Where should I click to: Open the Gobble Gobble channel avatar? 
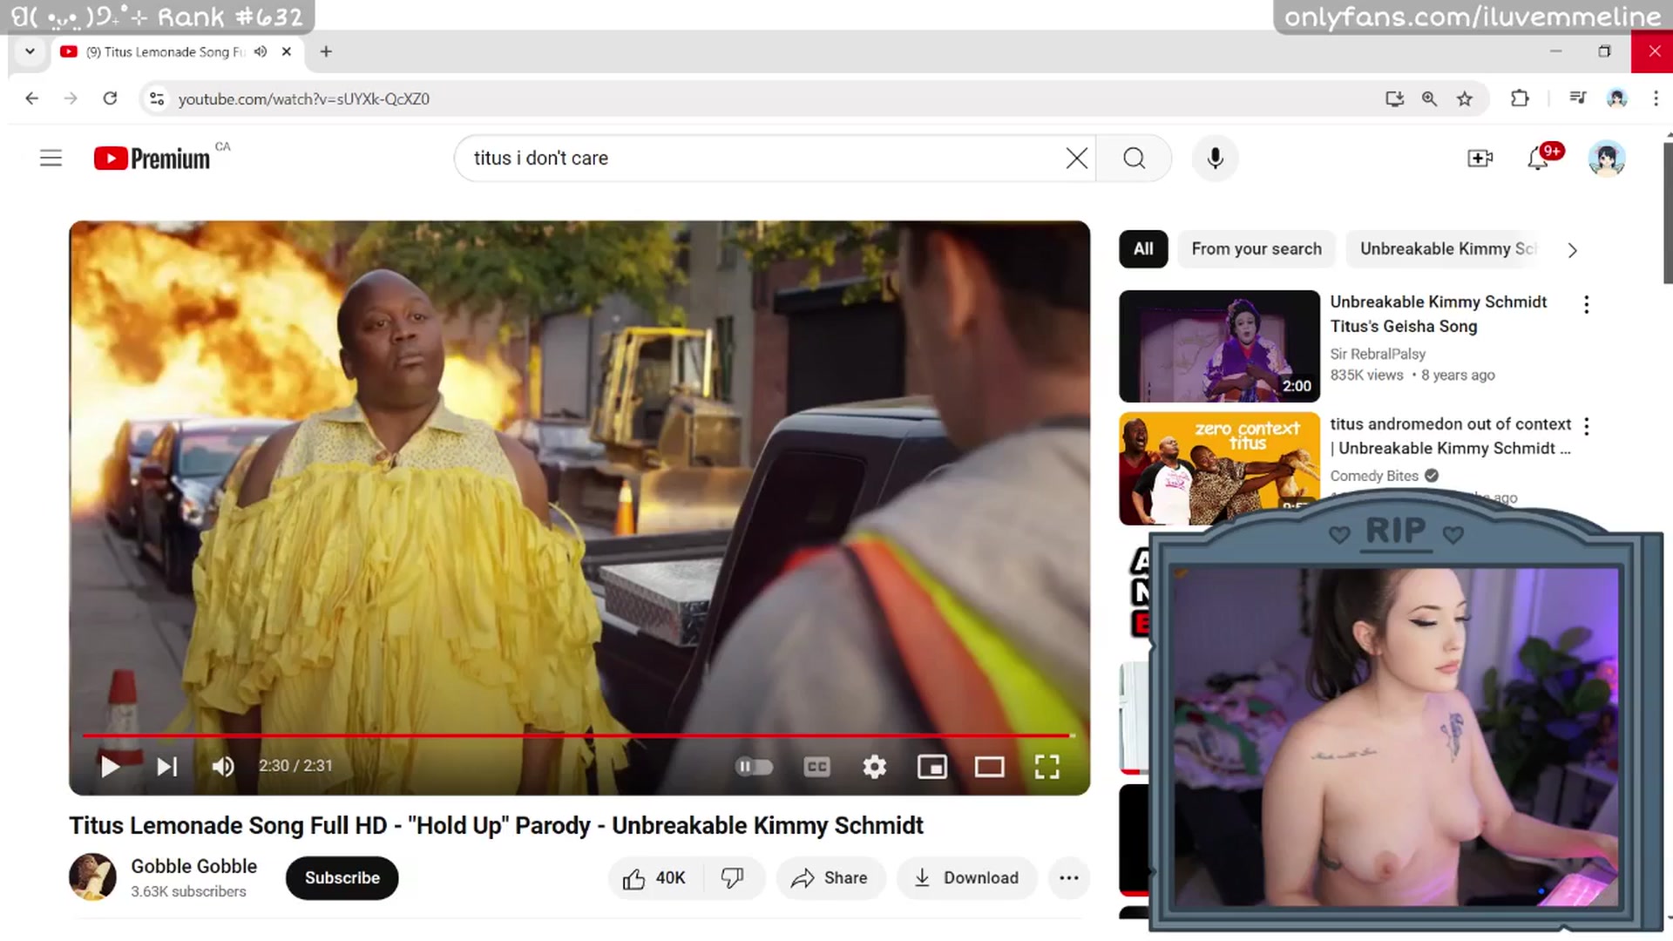click(92, 877)
